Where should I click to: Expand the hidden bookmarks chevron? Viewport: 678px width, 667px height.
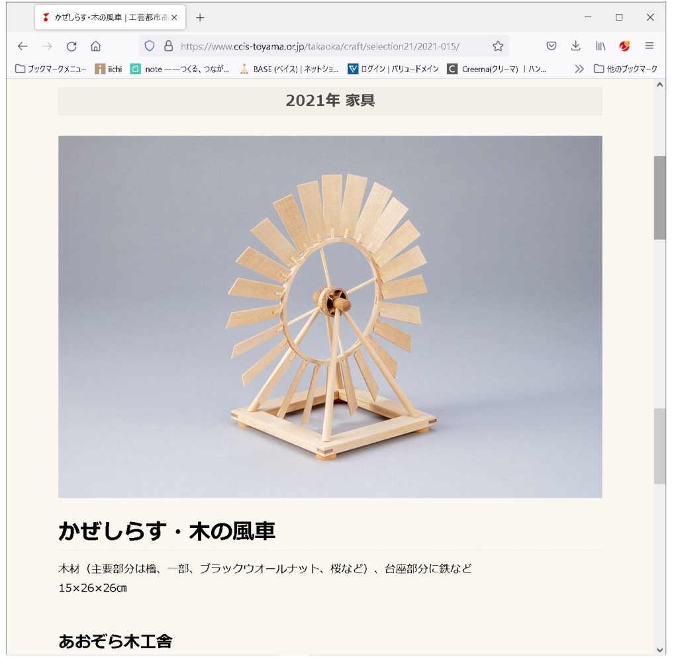pos(579,69)
